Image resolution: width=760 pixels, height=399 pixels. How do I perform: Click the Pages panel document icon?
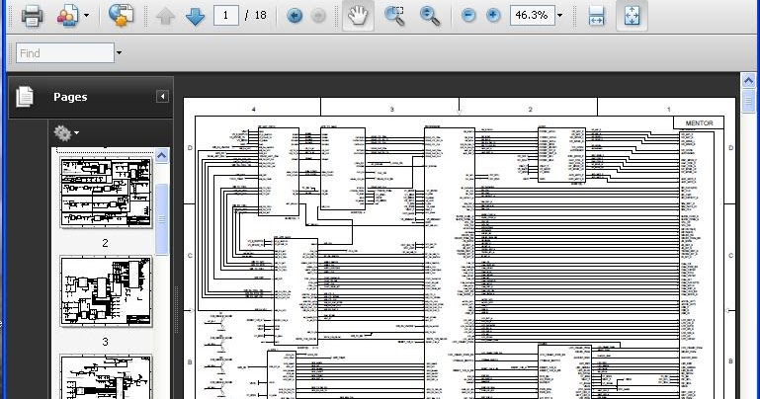[25, 97]
